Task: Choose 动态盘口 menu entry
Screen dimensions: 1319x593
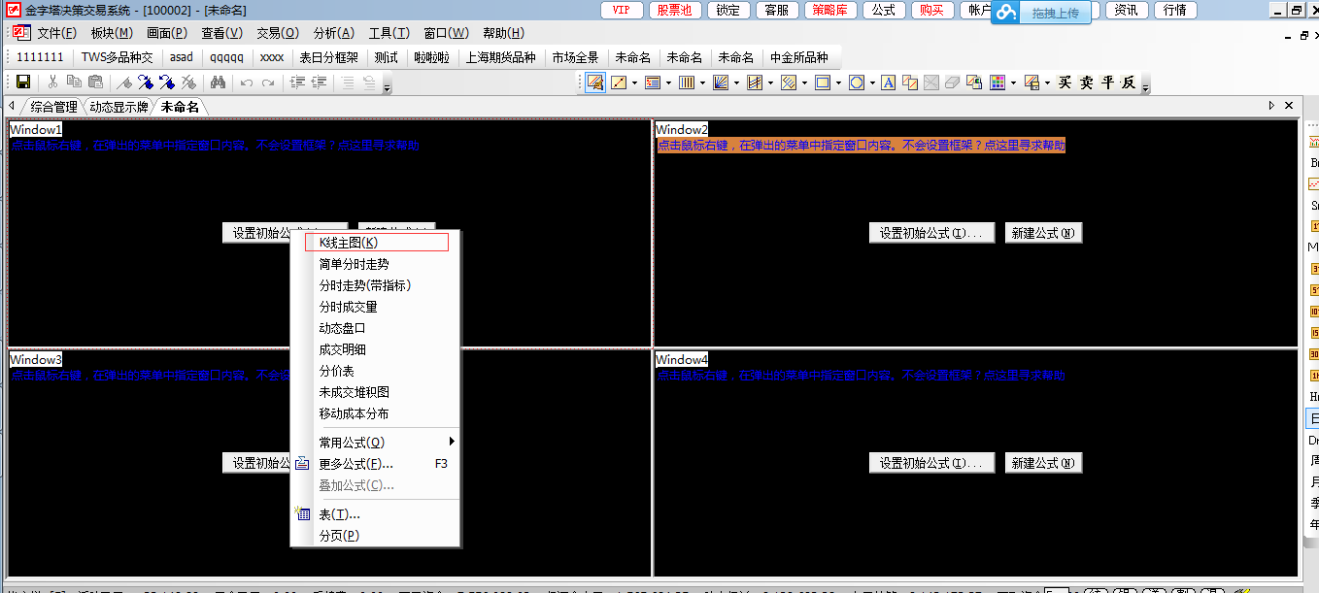Action: (376, 328)
